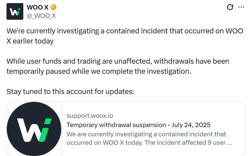This screenshot has height=156, width=248.
Task: Click the large W logo card thumbnail
Action: click(34, 129)
